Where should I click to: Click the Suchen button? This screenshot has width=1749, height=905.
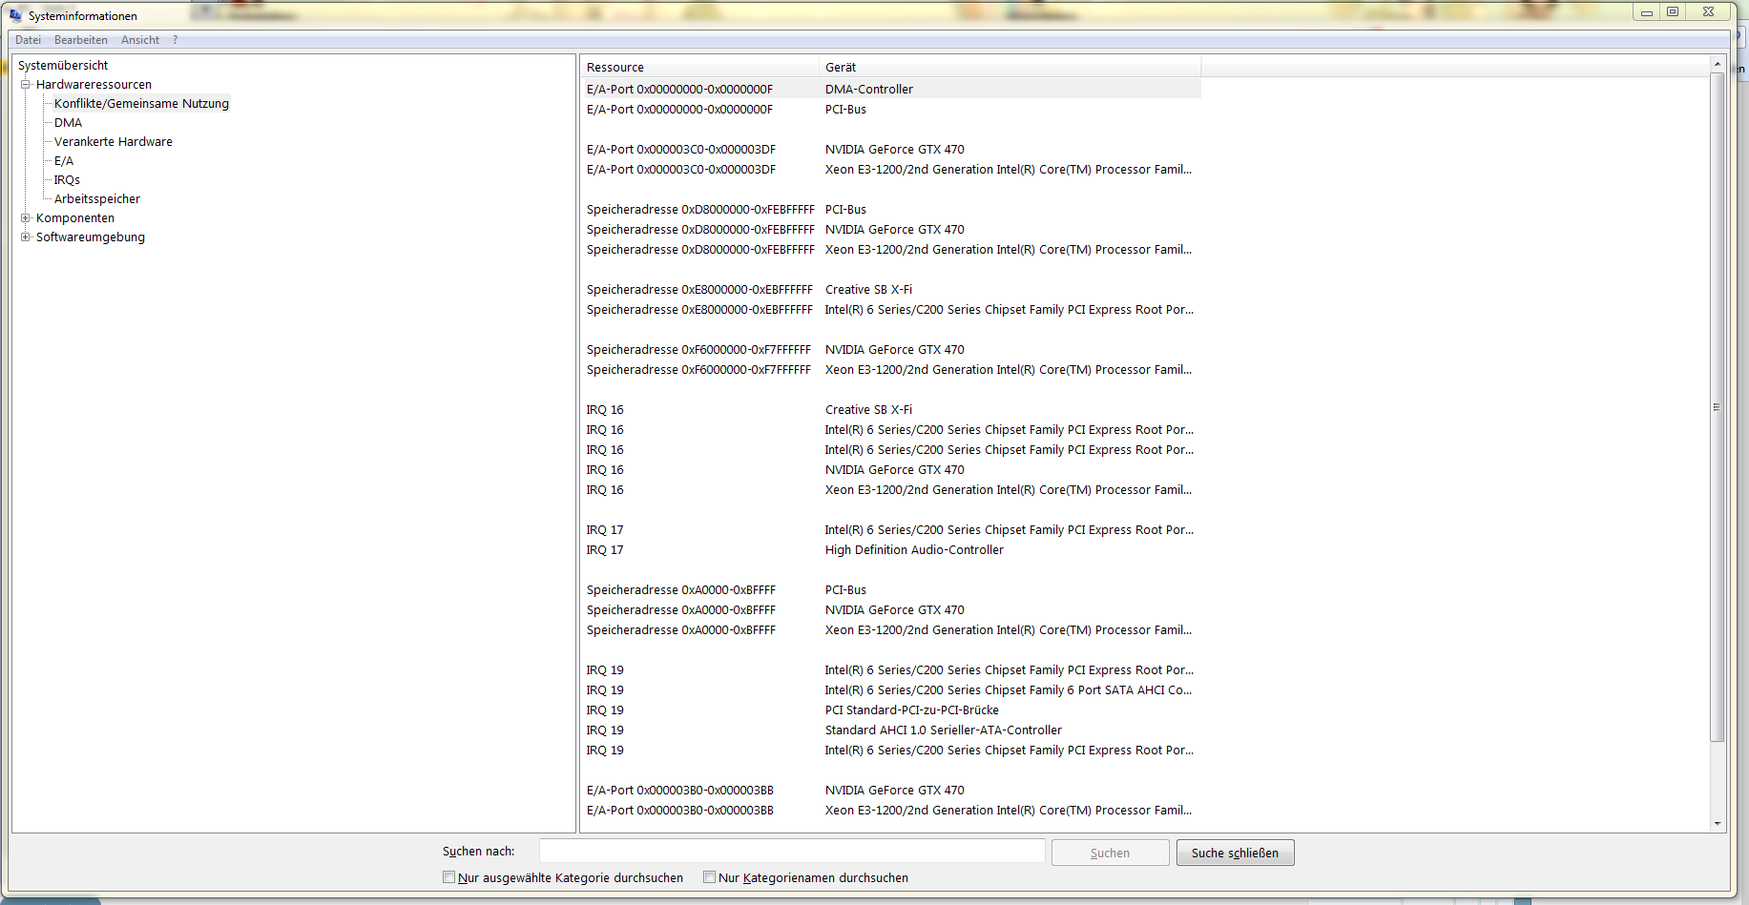pos(1110,853)
